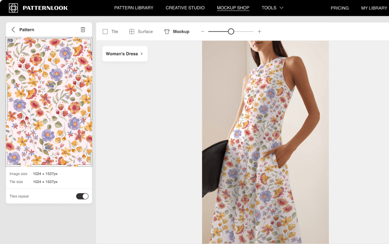Screen dimensions: 389x244
Task: Click the Pattern panel title
Action: tap(27, 30)
